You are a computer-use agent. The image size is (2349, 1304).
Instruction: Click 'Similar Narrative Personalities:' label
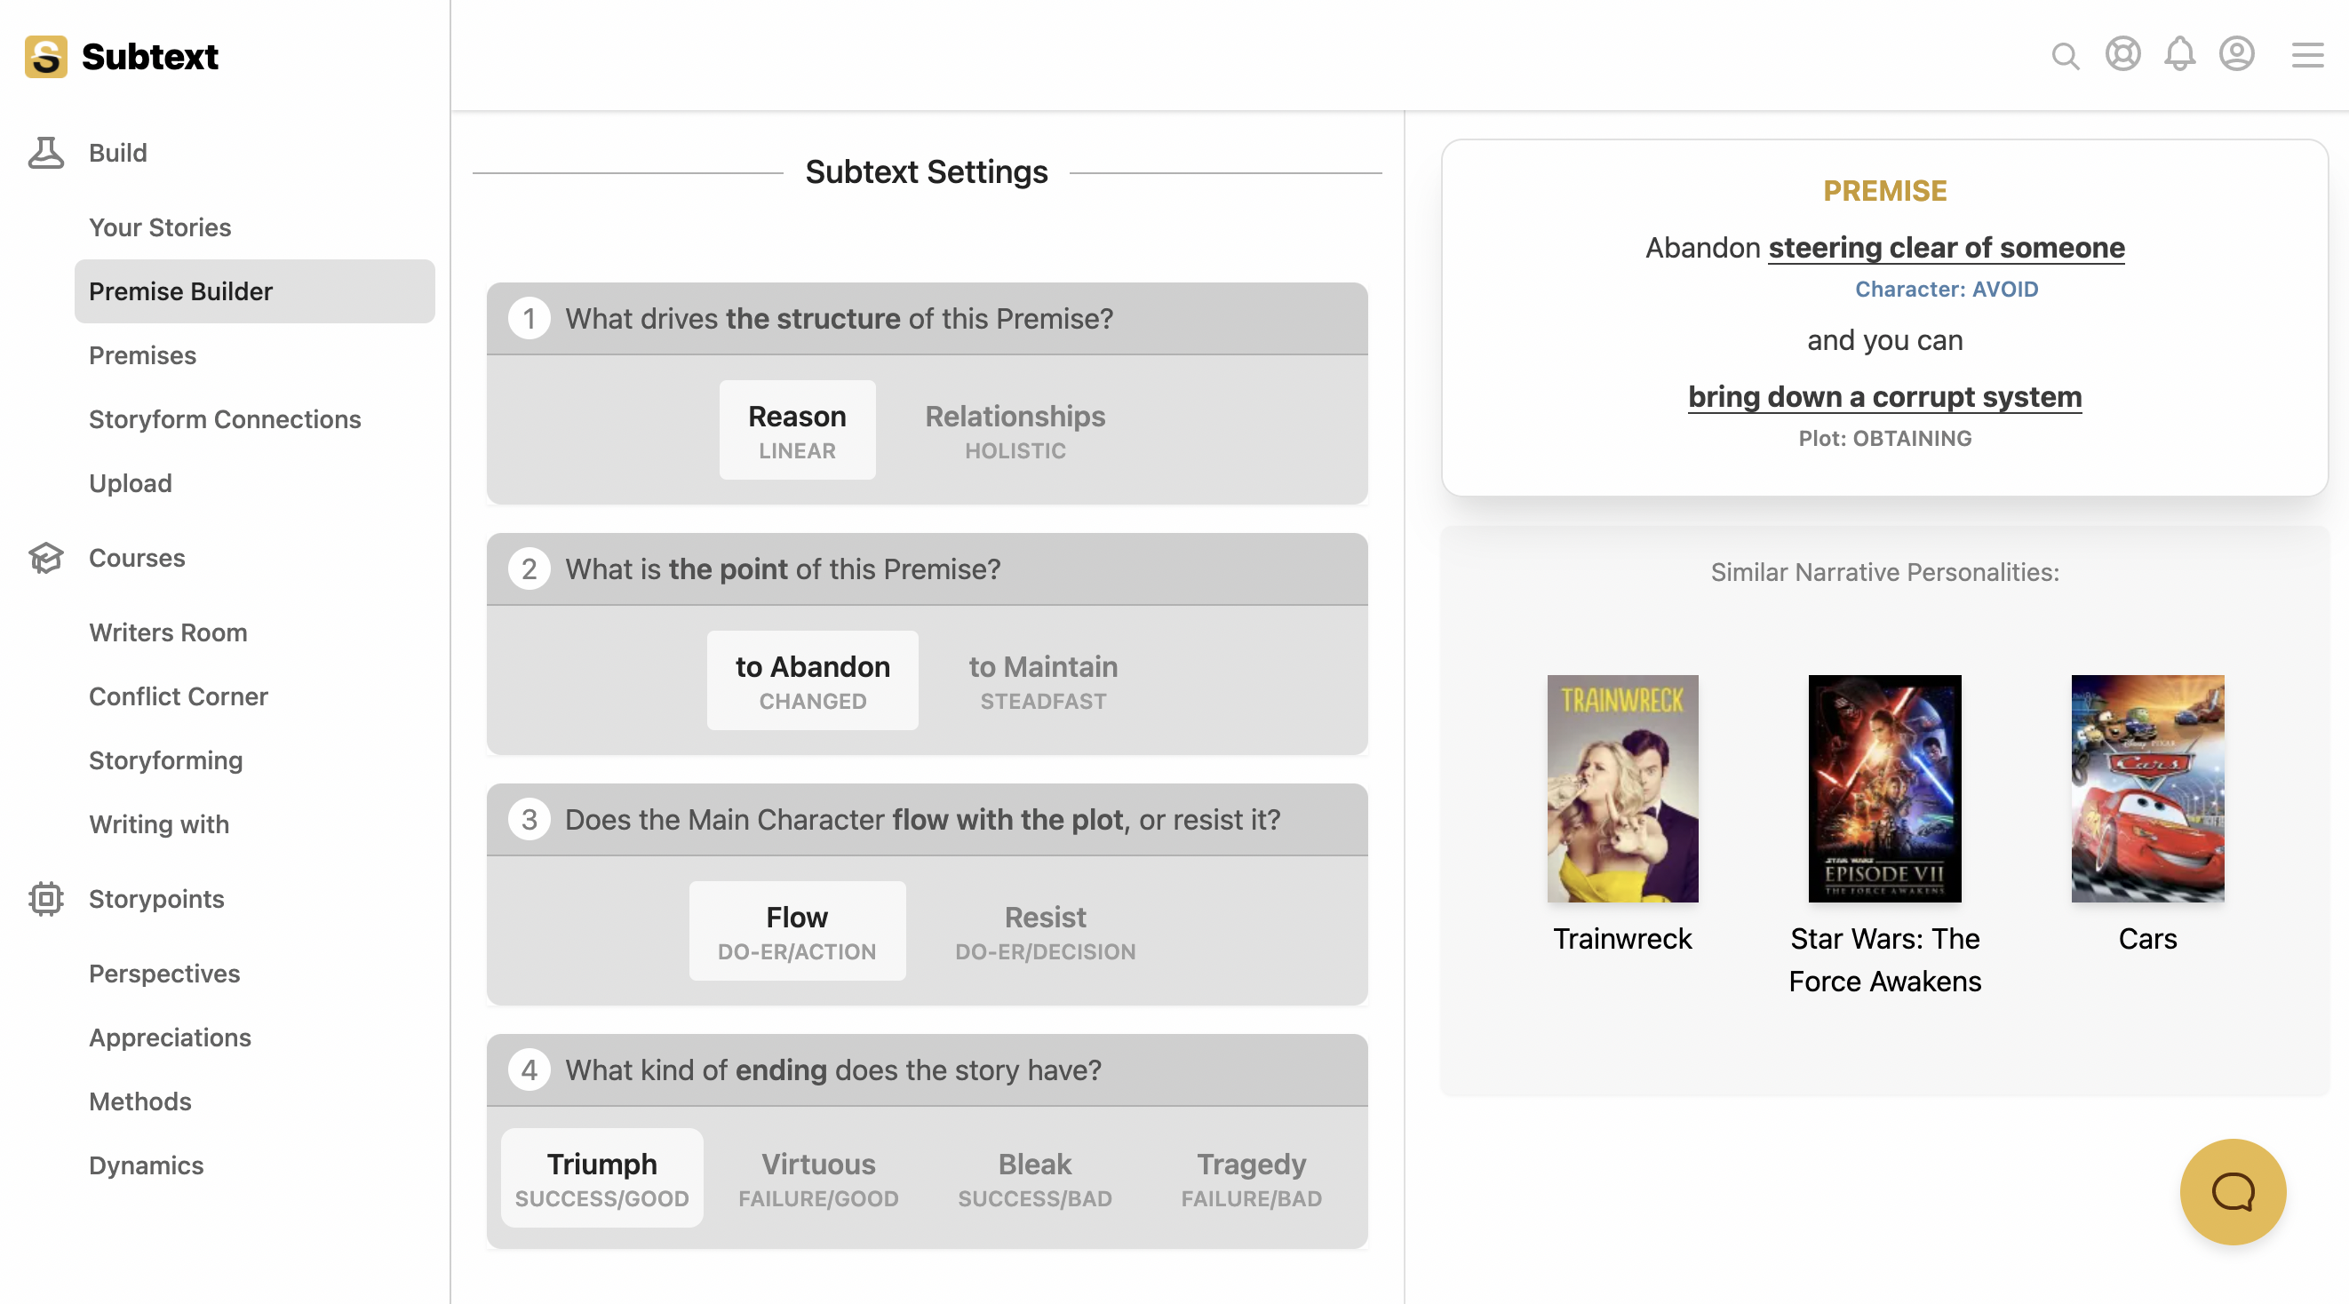1884,573
